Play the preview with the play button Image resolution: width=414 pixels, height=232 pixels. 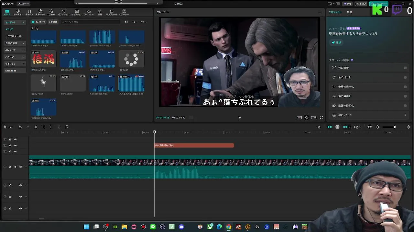click(x=239, y=118)
